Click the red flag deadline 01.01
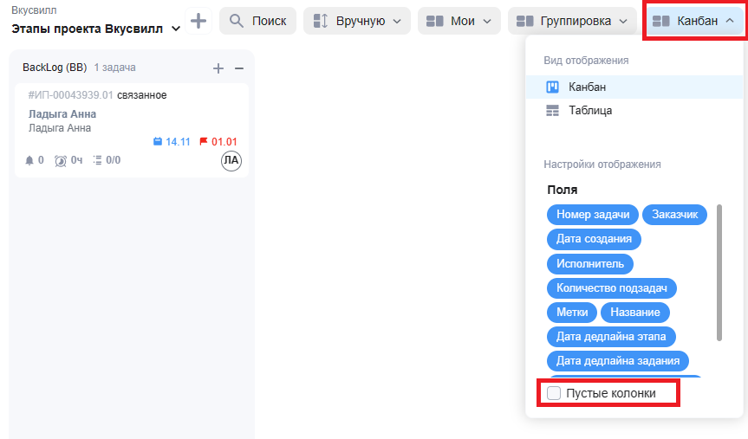Image resolution: width=748 pixels, height=439 pixels. (x=218, y=141)
